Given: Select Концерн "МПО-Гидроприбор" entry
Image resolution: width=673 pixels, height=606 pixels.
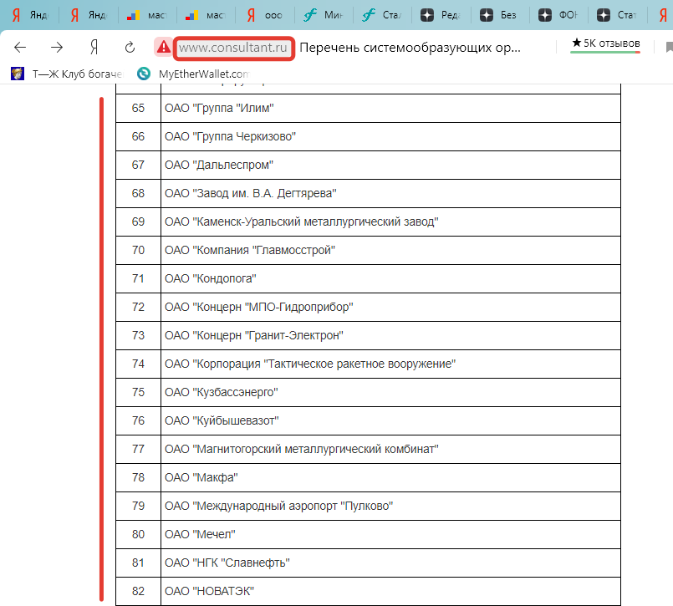Looking at the screenshot, I should coord(259,307).
